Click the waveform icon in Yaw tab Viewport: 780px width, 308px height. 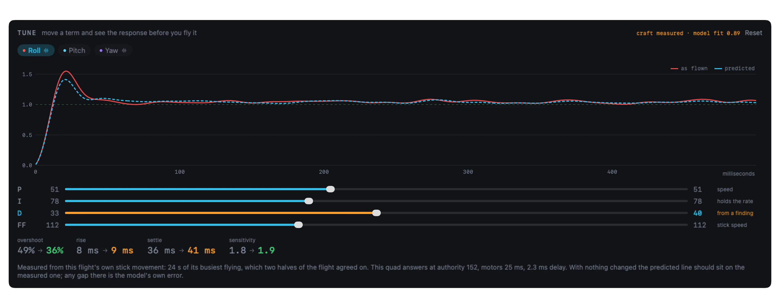click(124, 51)
